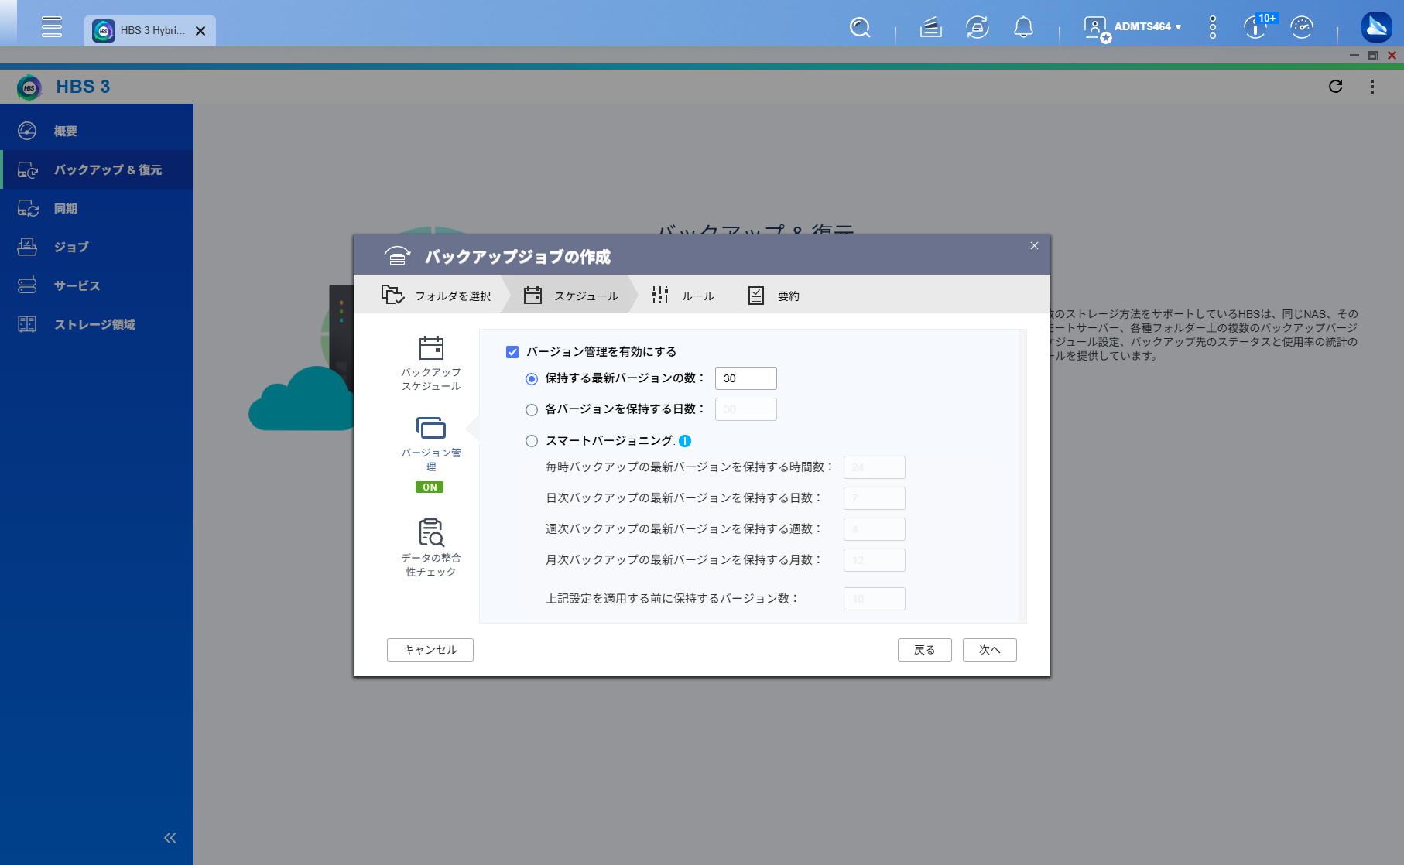Click the QNAP cloud icon at top right

point(1377,27)
